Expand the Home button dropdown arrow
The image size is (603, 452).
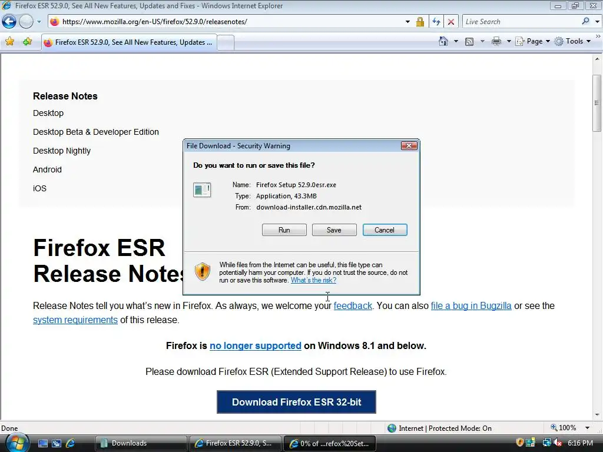coord(456,41)
